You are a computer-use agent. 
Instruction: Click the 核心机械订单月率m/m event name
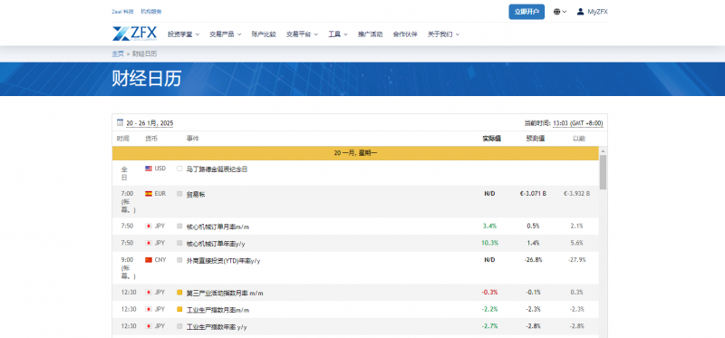217,227
